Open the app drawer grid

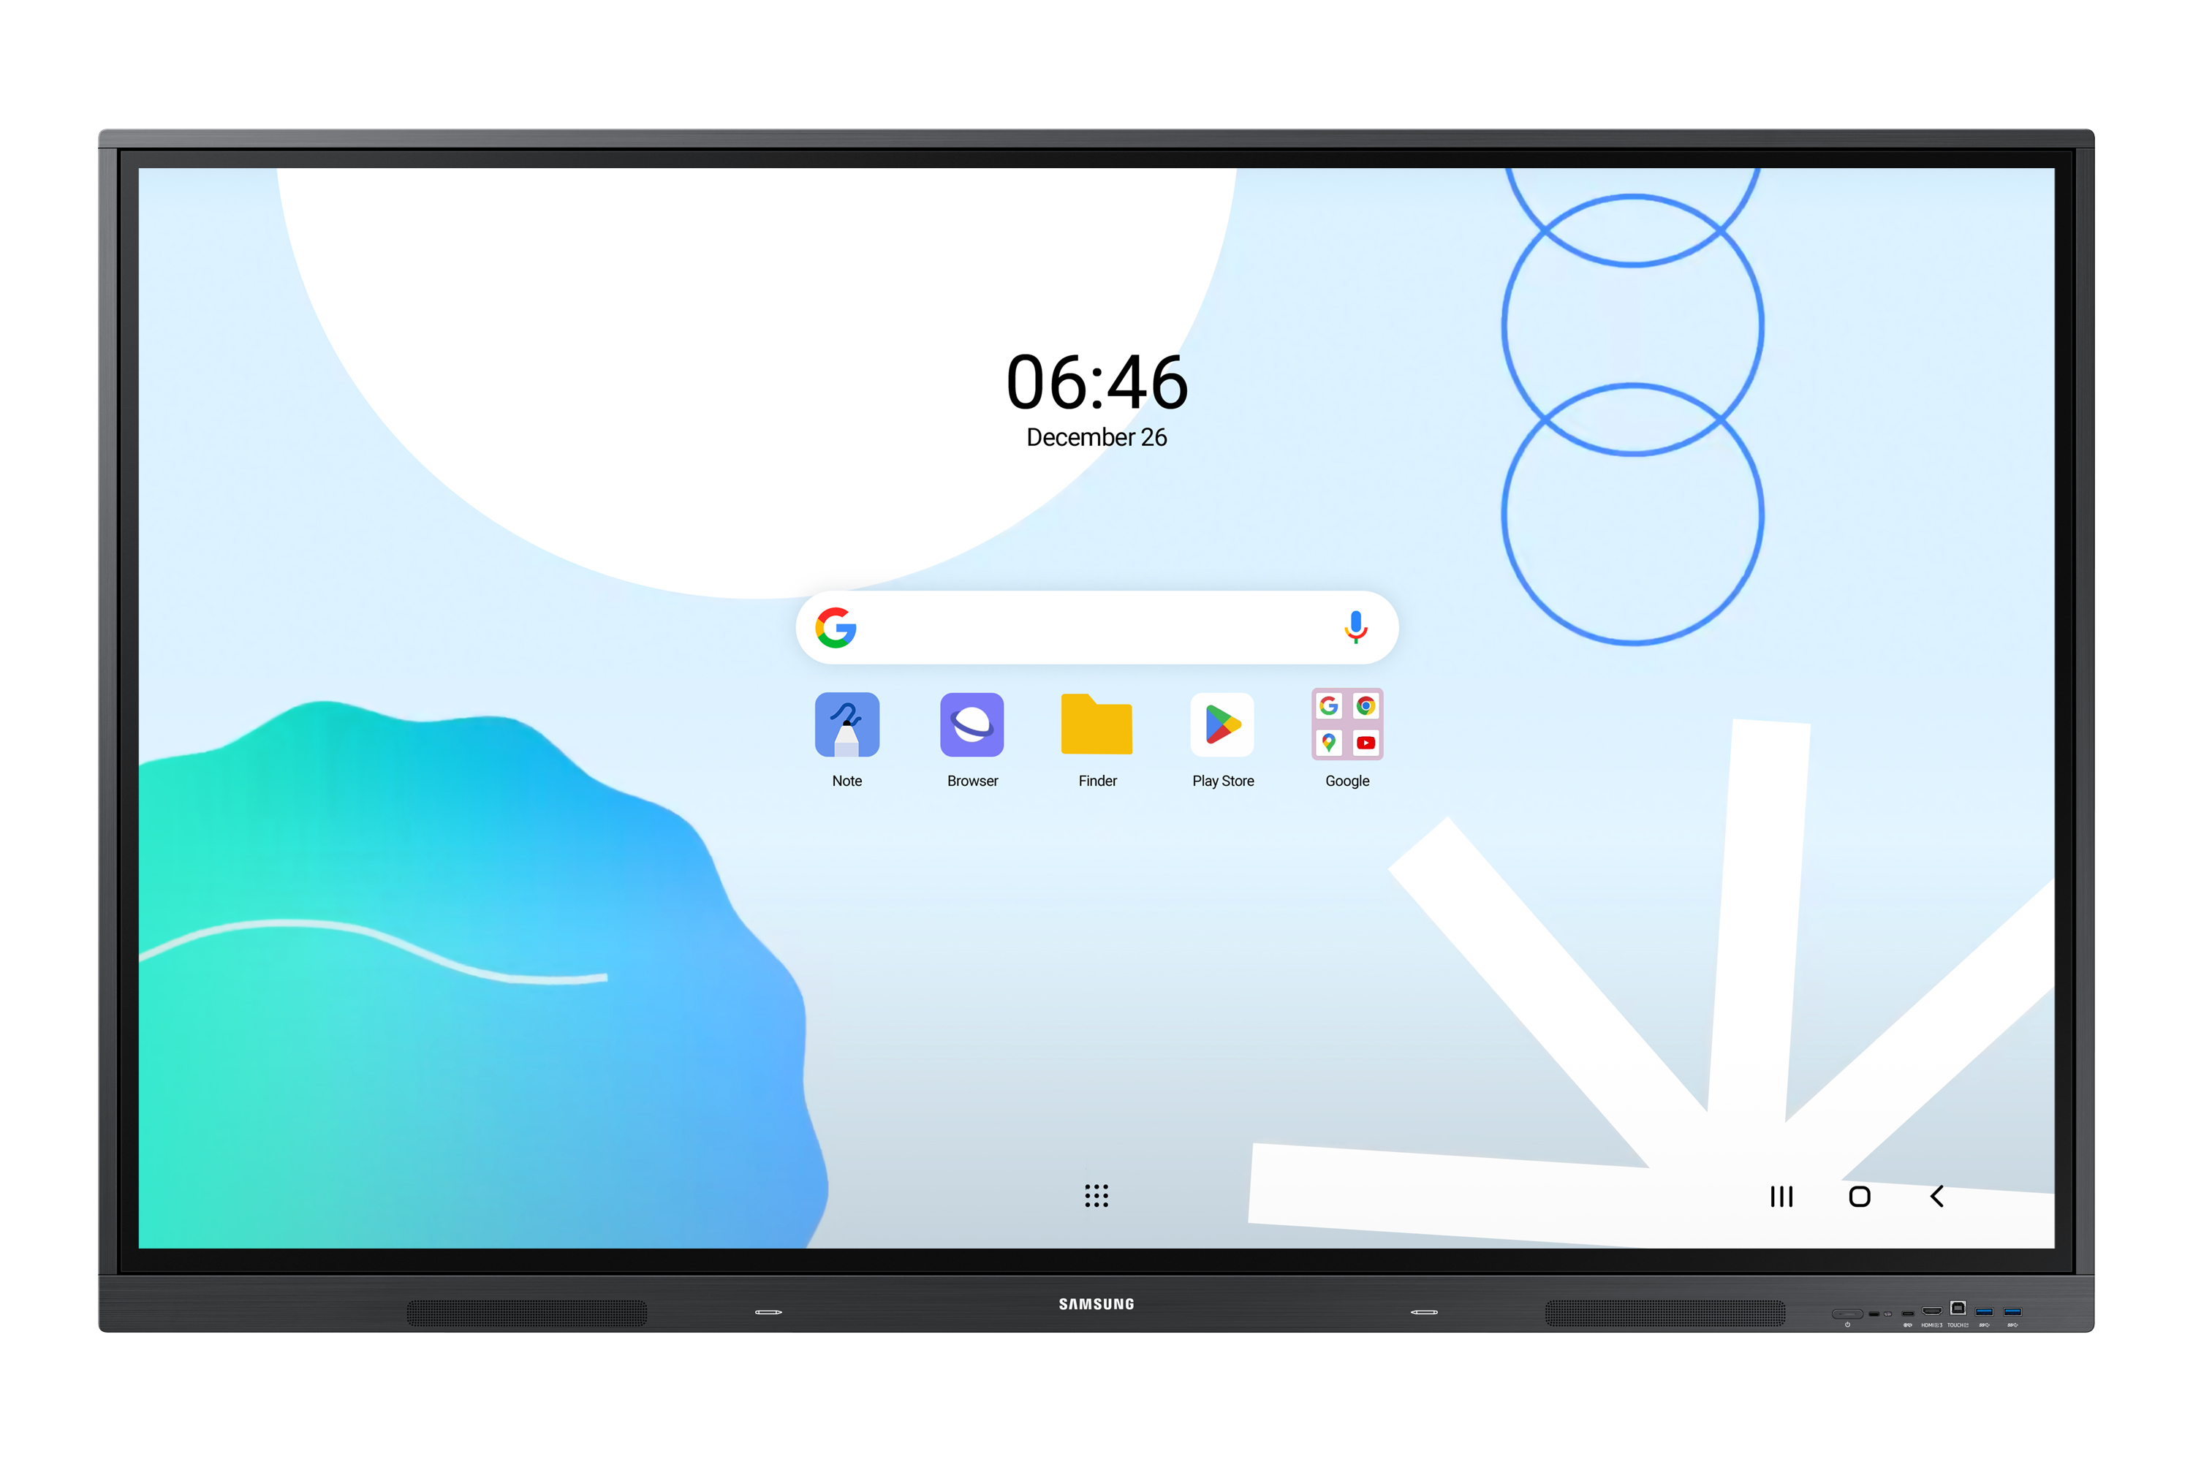pos(1096,1193)
